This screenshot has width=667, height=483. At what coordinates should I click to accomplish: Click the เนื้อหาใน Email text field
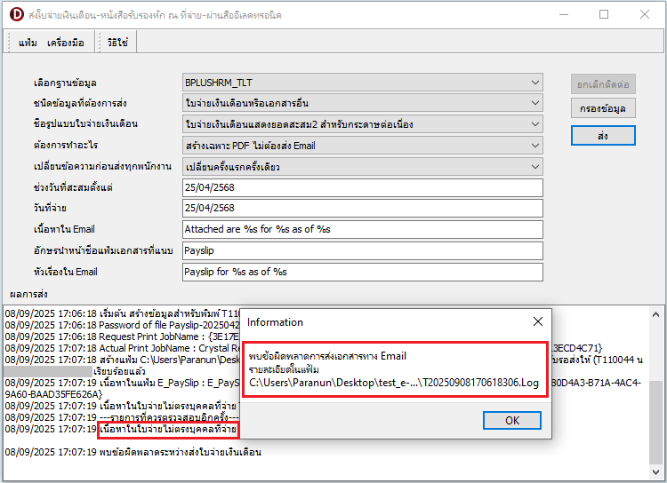coord(361,229)
